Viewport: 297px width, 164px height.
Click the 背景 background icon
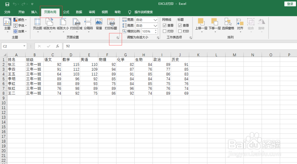(x=99, y=22)
